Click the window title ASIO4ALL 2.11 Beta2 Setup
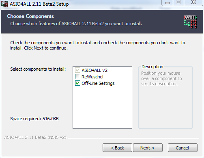 point(39,4)
